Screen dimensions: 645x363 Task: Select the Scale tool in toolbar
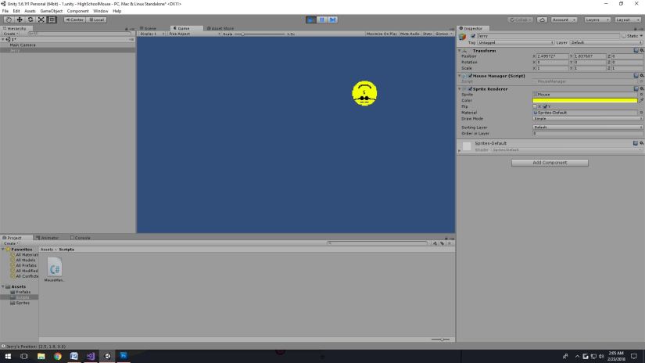(41, 20)
